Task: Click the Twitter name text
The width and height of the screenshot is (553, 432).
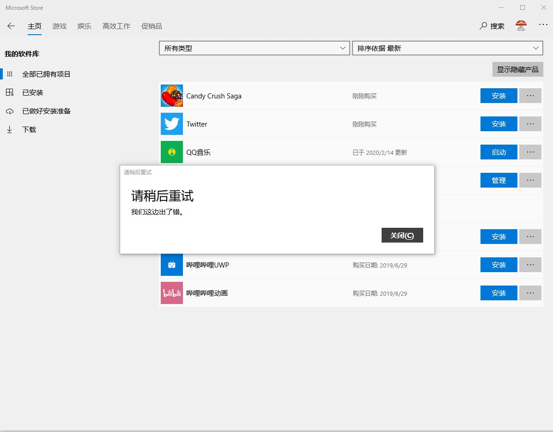Action: tap(197, 124)
